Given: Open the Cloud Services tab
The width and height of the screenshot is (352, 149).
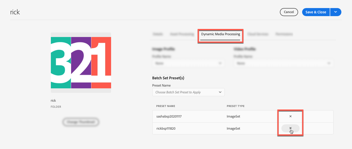Looking at the screenshot, I should click(258, 34).
